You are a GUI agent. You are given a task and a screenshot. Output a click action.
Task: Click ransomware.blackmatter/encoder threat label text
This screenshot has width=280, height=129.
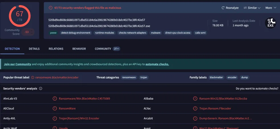click(57, 77)
